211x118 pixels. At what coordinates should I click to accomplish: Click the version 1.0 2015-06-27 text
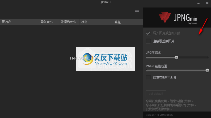click(x=160, y=115)
